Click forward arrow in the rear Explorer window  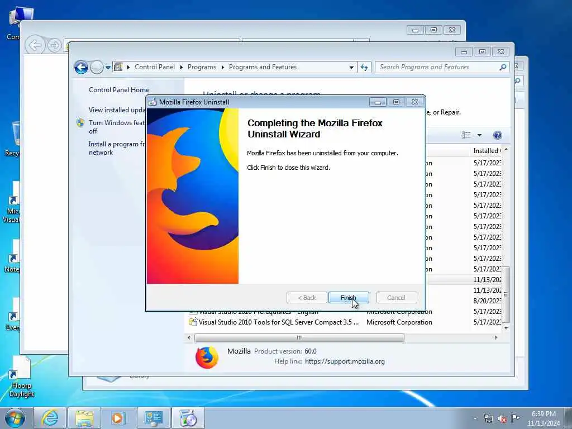point(55,46)
